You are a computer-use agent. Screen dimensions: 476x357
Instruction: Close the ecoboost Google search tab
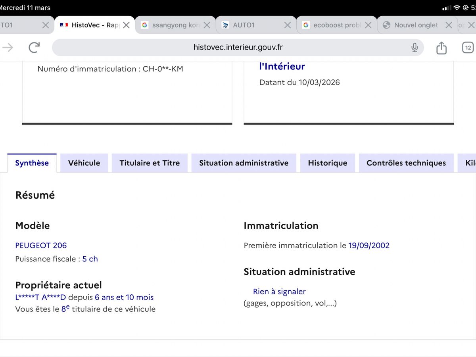point(368,25)
